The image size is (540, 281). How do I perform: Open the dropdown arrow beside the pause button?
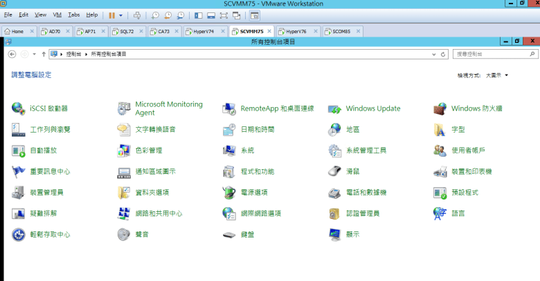120,14
